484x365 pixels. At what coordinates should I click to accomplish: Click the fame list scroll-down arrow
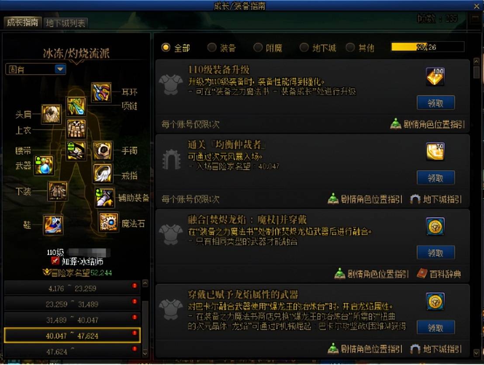[145, 352]
